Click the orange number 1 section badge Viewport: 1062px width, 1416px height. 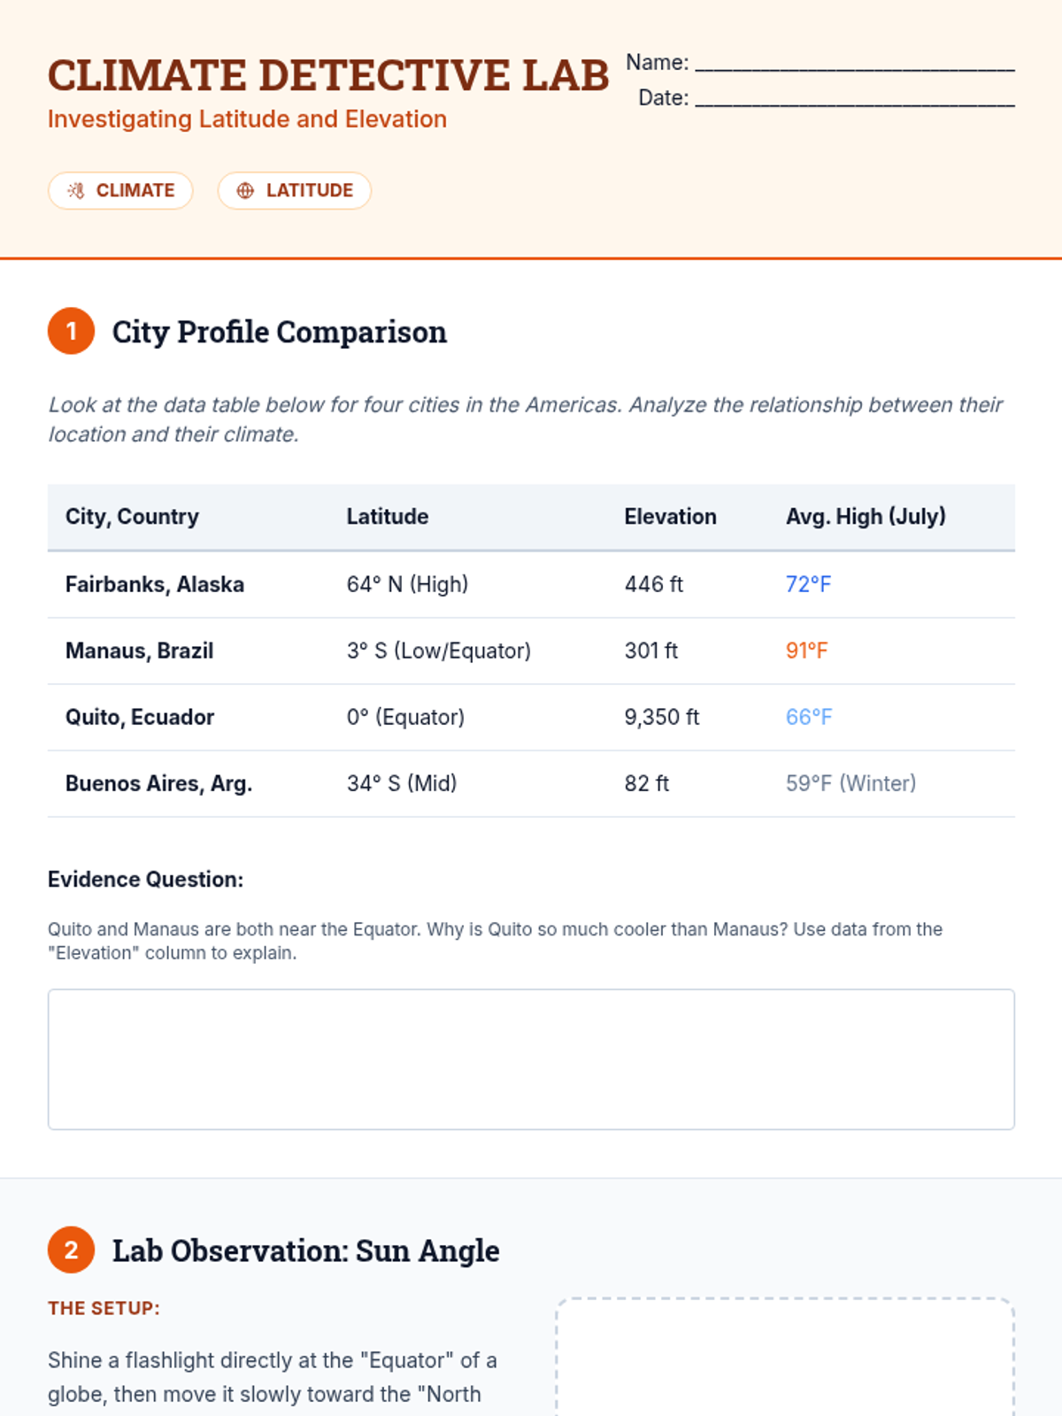pyautogui.click(x=71, y=331)
